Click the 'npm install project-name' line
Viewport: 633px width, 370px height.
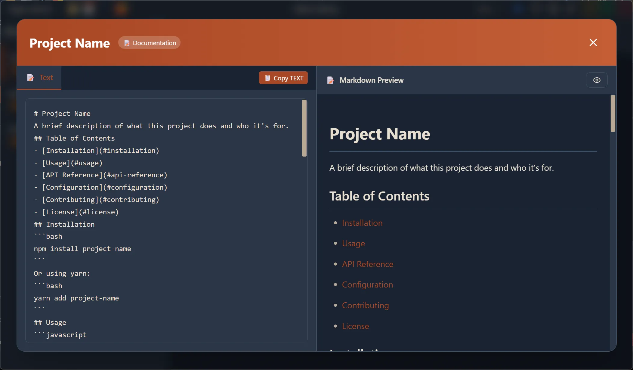coord(82,249)
